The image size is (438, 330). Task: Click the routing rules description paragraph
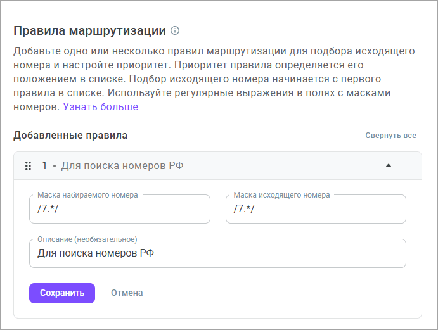(x=214, y=79)
